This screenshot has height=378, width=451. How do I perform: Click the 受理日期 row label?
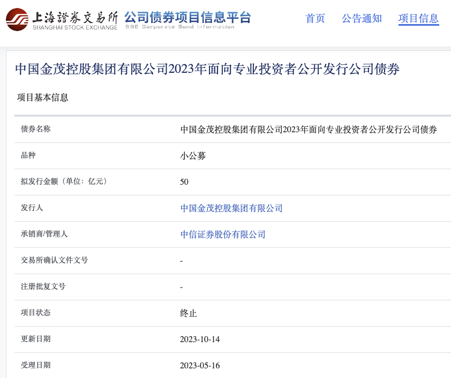pos(36,365)
